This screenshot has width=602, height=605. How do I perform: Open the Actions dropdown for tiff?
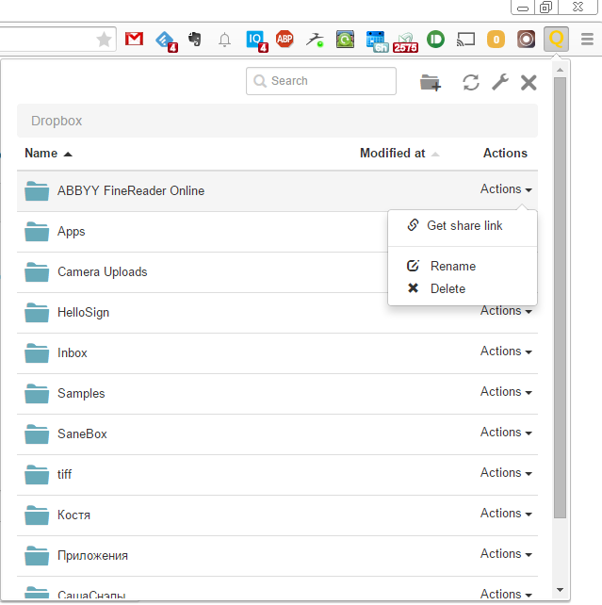click(x=506, y=473)
